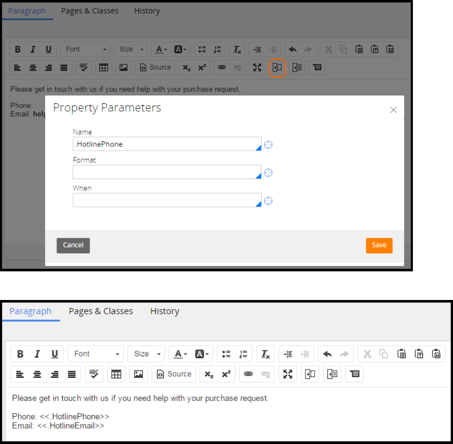The image size is (453, 444).
Task: Open the text color picker in the top editor
Action: point(161,50)
